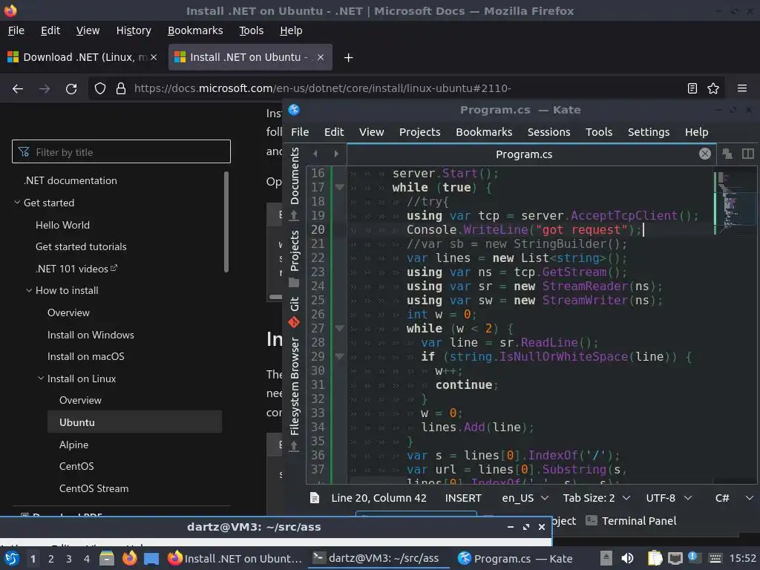Image resolution: width=760 pixels, height=570 pixels.
Task: Open file manager icon in taskbar
Action: tap(107, 559)
